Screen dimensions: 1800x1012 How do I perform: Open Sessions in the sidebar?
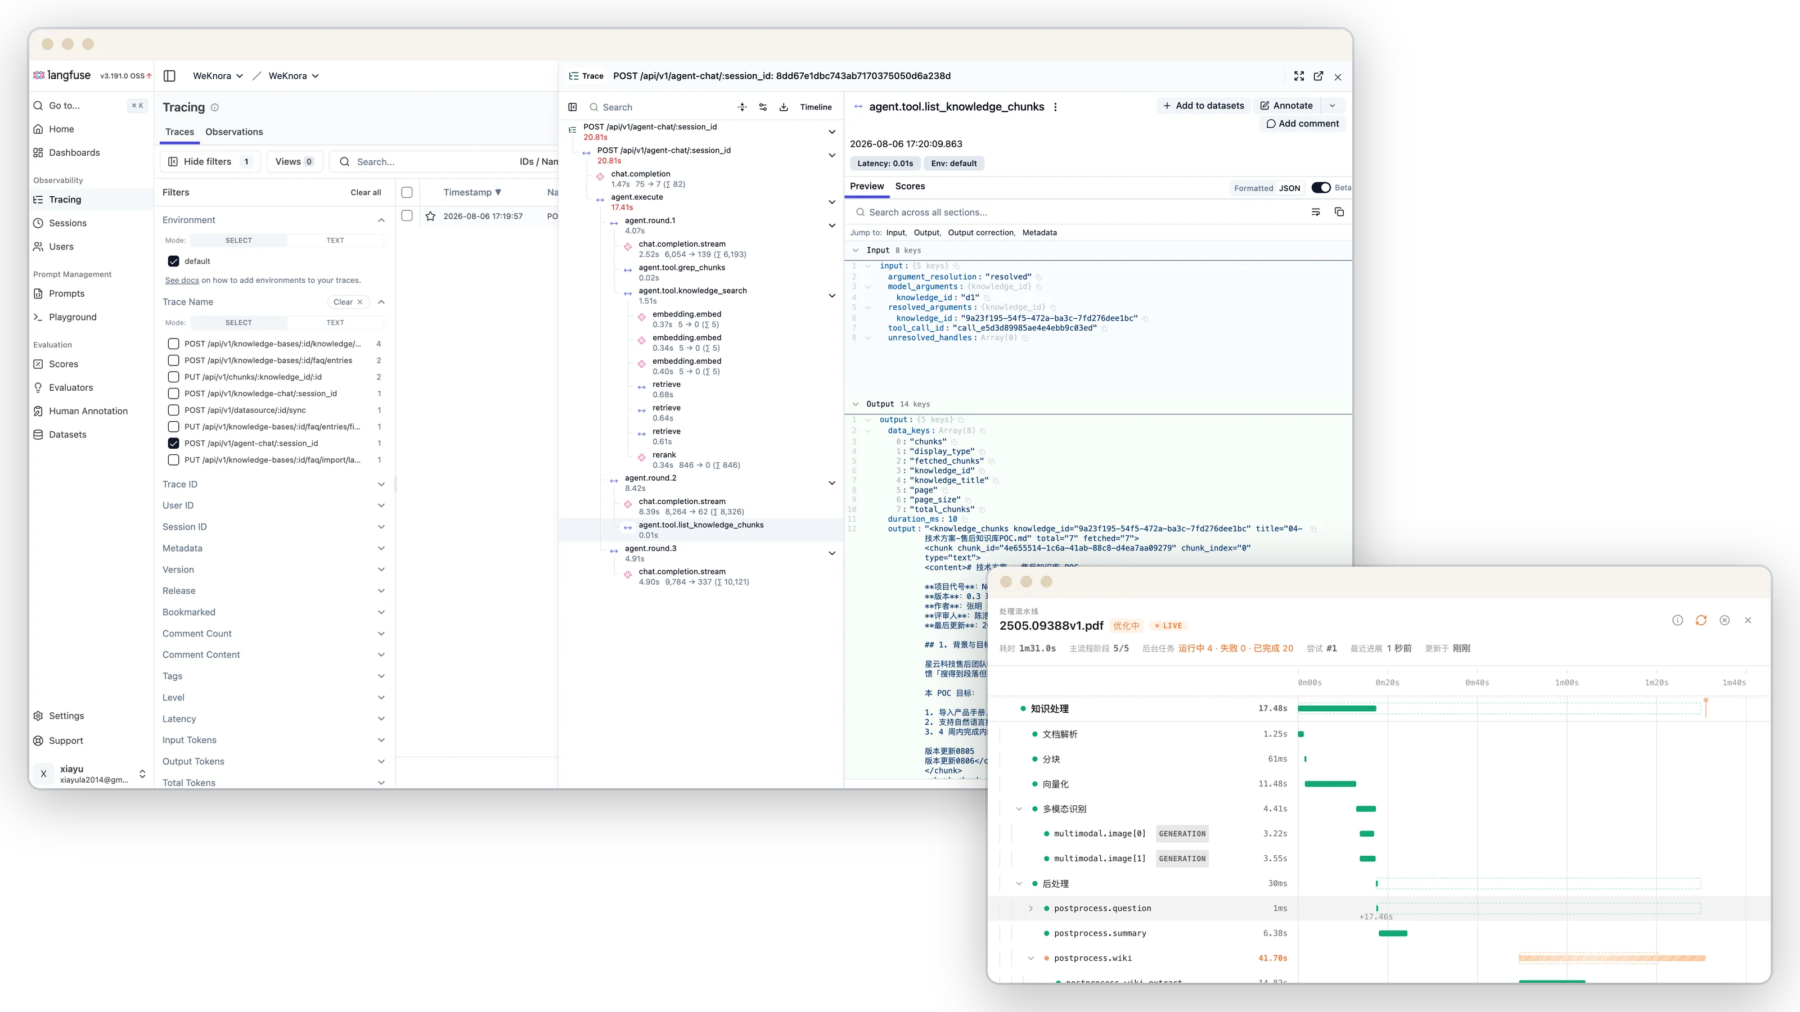67,223
